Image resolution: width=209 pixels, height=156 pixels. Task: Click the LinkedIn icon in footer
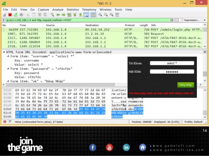pyautogui.click(x=126, y=148)
